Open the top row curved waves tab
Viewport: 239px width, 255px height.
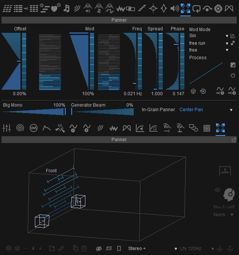click(x=77, y=8)
